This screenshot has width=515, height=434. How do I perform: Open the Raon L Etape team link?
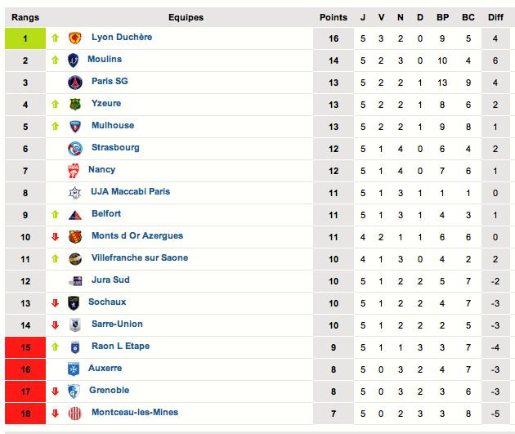coord(120,346)
